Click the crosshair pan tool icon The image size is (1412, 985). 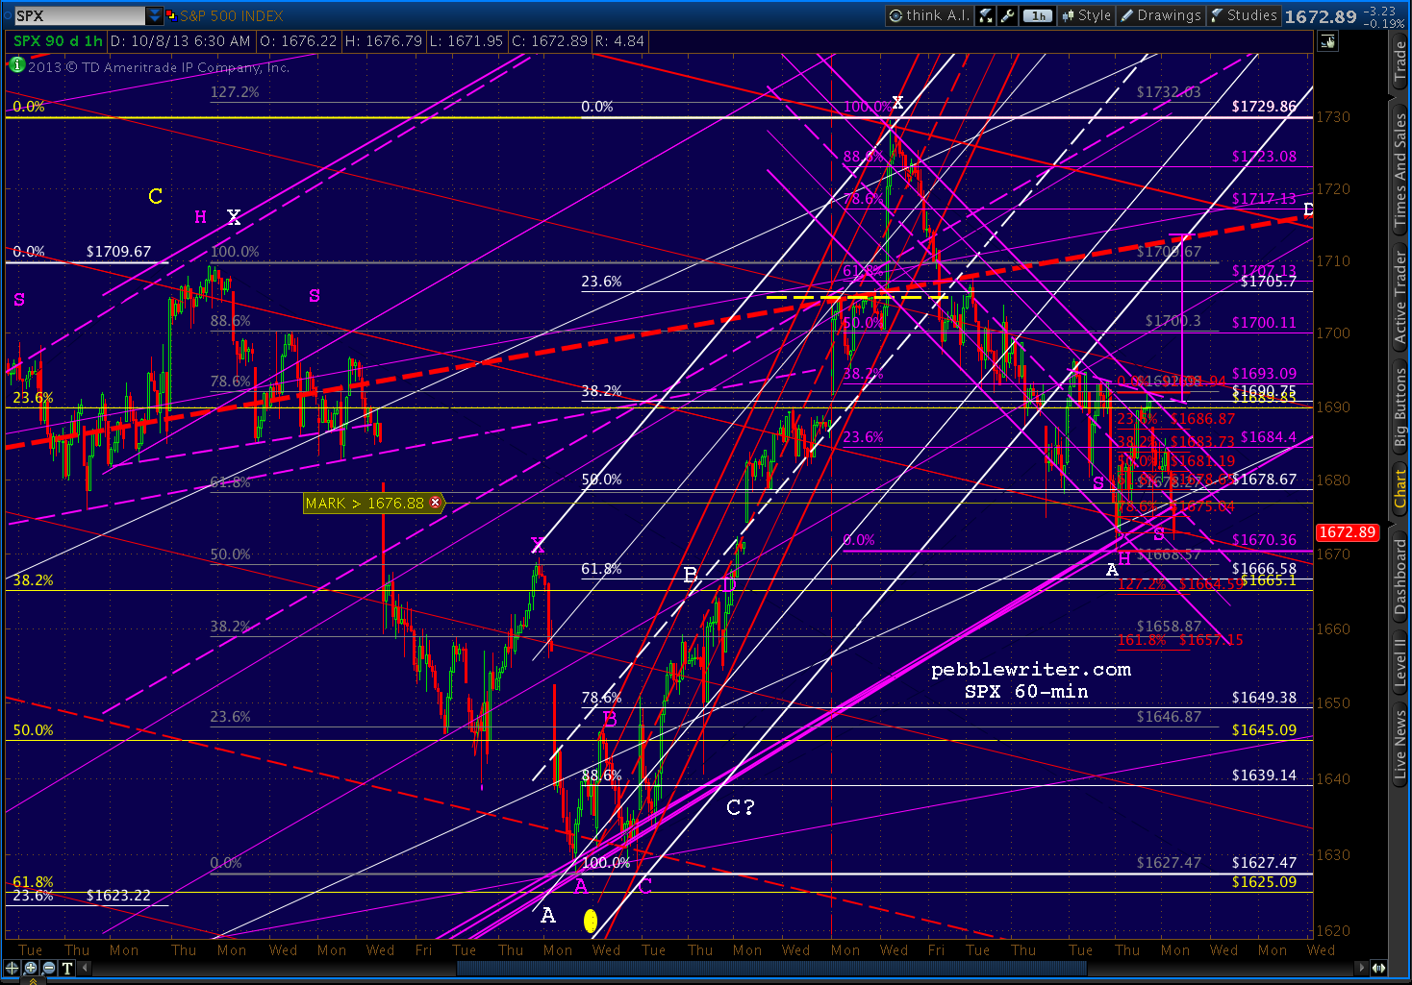coord(13,968)
